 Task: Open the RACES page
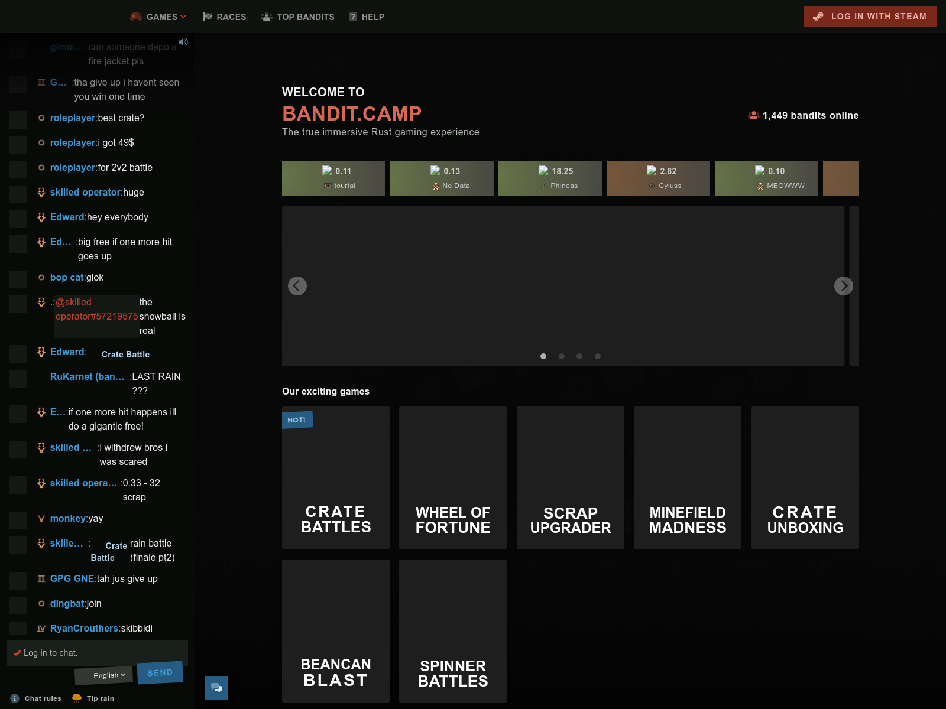(231, 17)
